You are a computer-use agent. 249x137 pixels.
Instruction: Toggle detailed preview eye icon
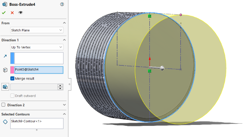21,13
